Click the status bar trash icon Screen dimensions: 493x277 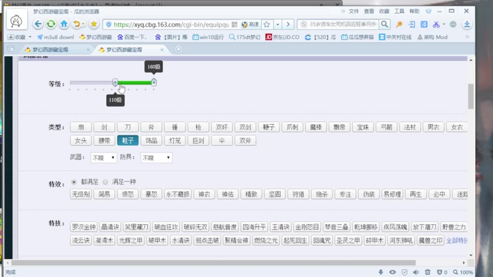click(427, 272)
